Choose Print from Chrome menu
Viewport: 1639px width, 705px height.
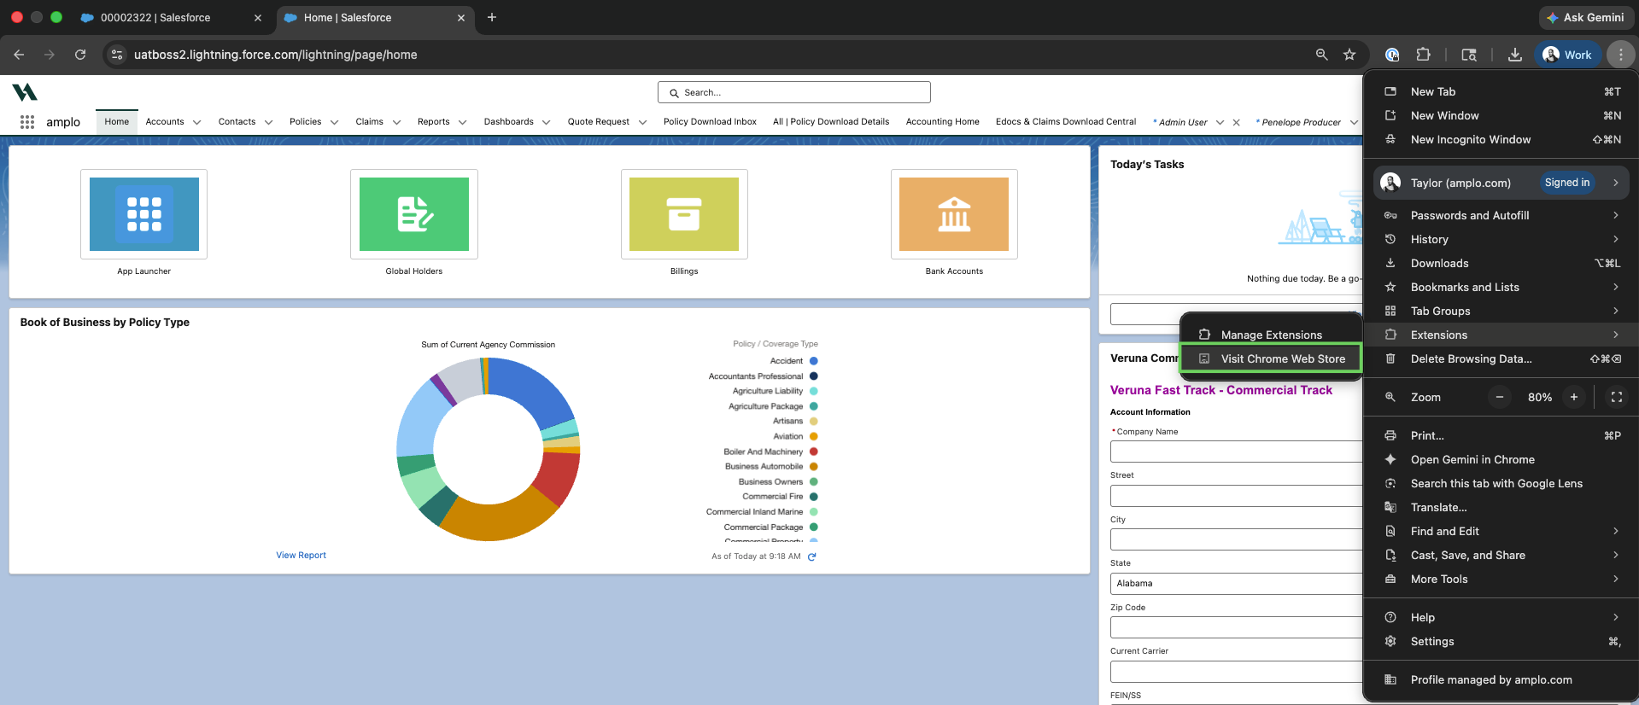(1501, 435)
